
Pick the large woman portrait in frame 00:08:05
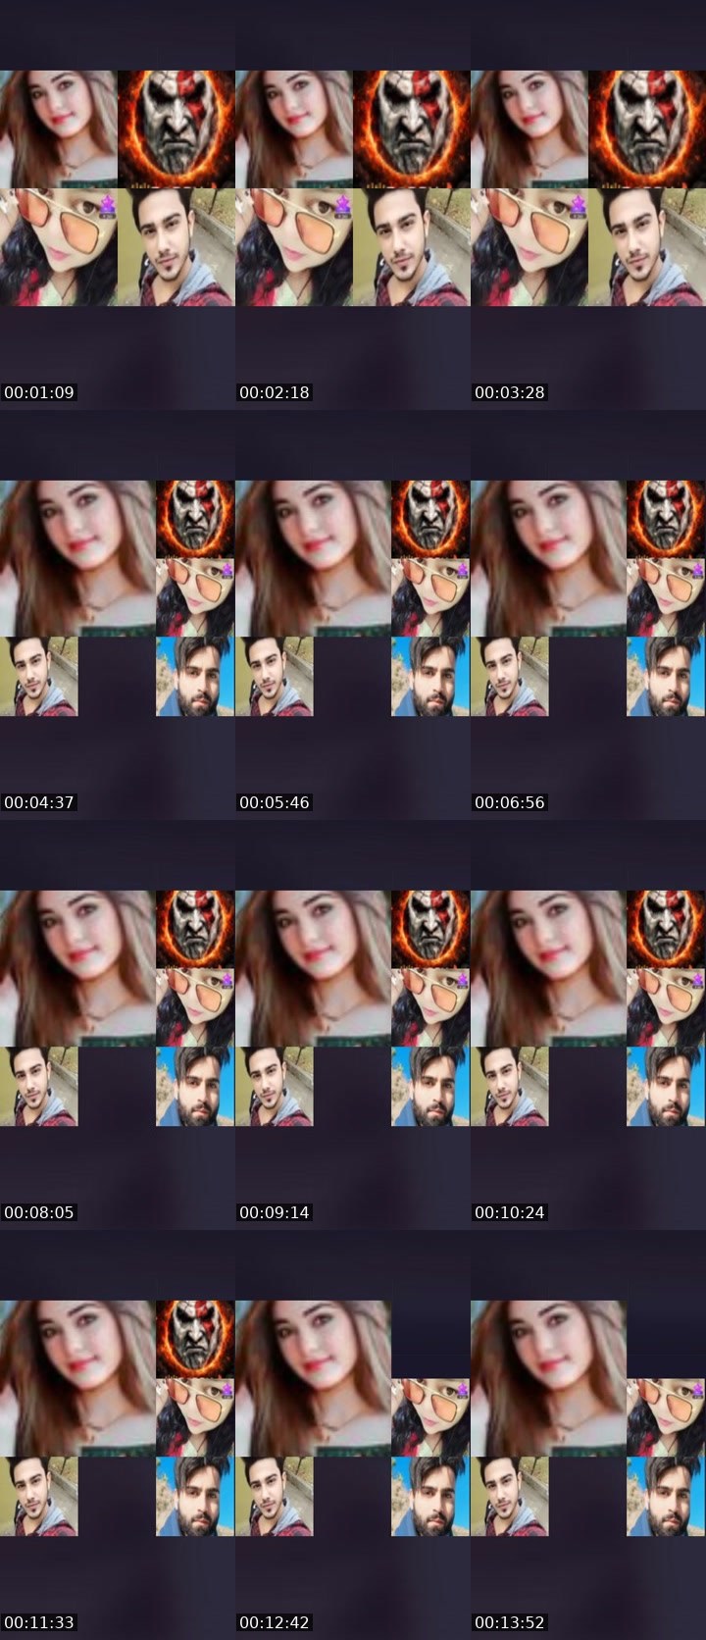[x=78, y=968]
